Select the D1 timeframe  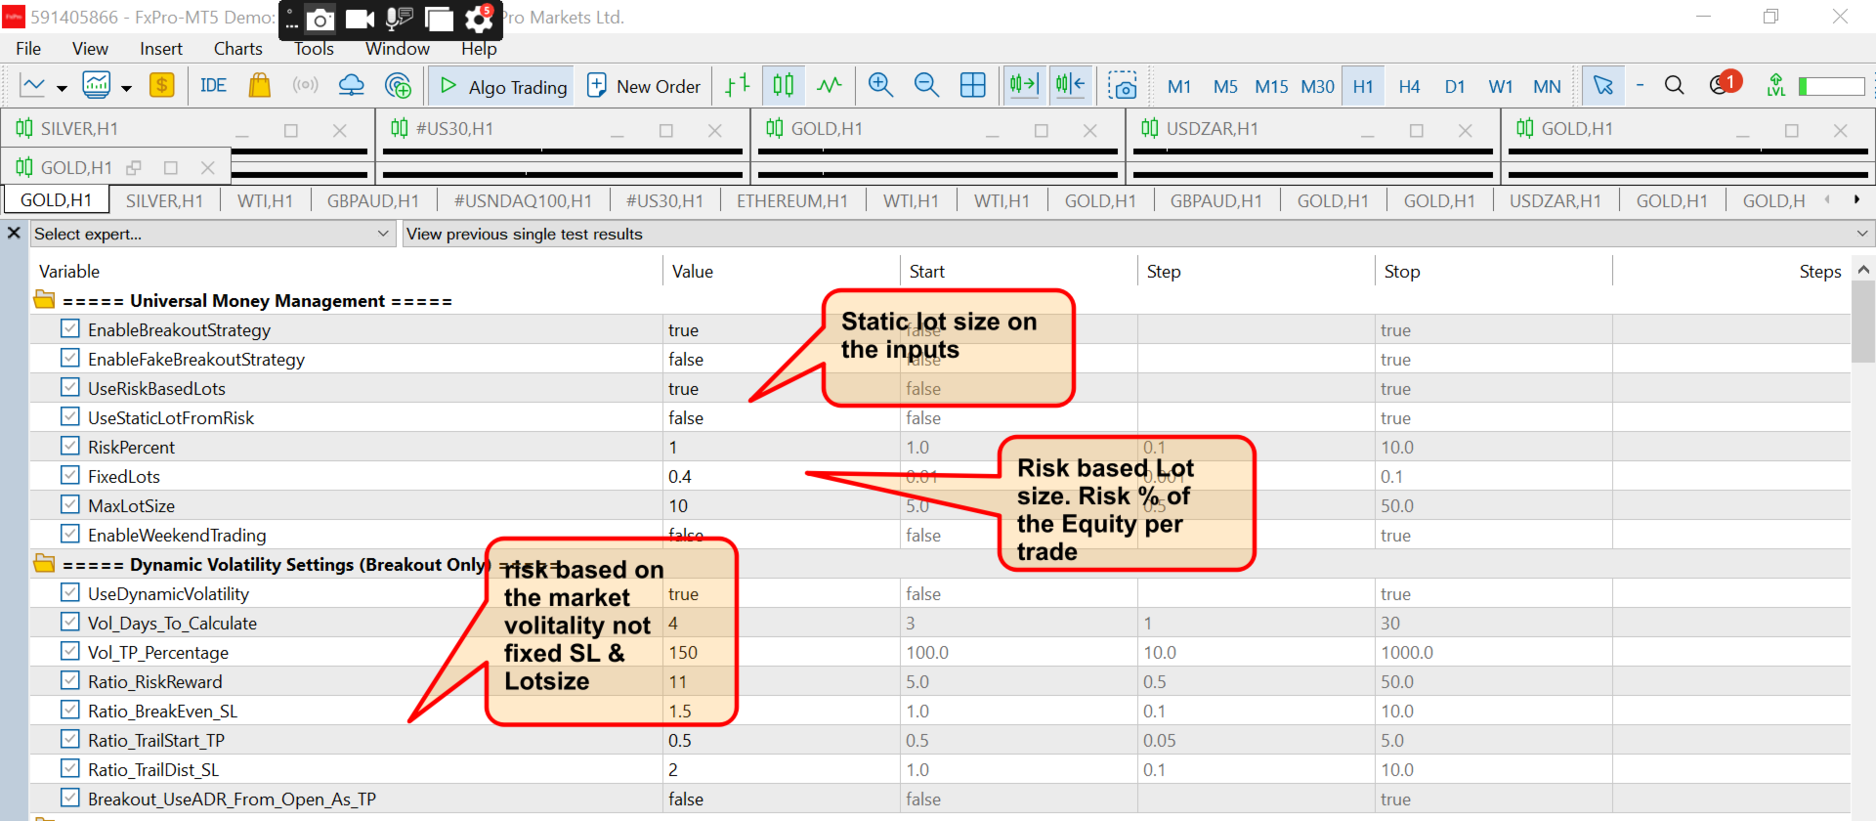pos(1455,86)
